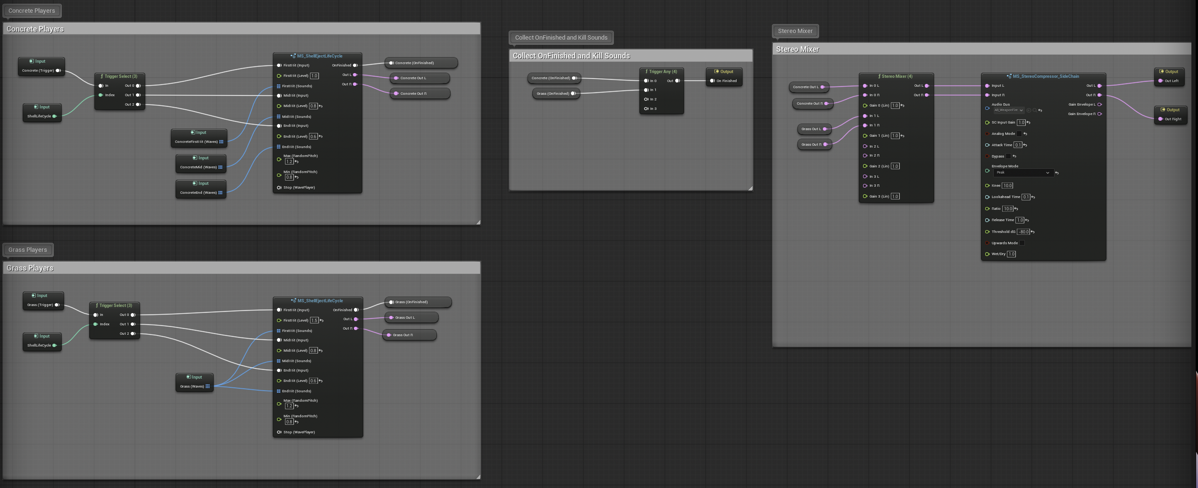The height and width of the screenshot is (488, 1198).
Task: Click the Gain Envelope R output pin
Action: coord(1099,114)
